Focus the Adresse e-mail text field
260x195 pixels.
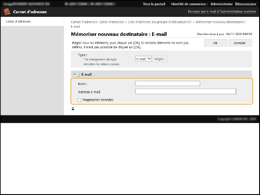click(x=185, y=92)
